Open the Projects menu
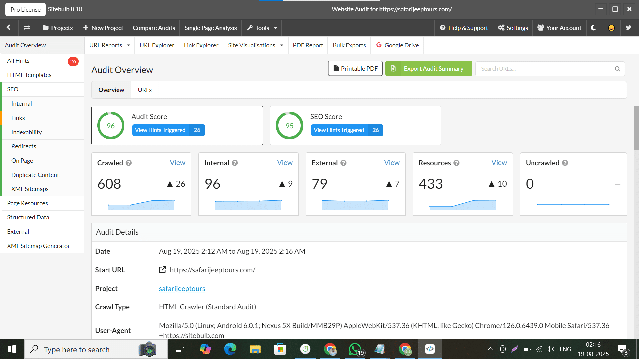639x359 pixels. (x=58, y=28)
